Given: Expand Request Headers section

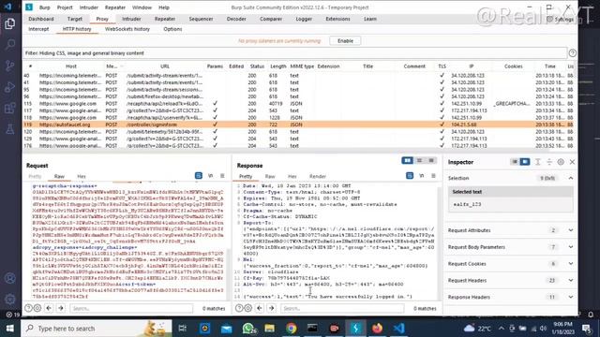Looking at the screenshot, I should pyautogui.click(x=571, y=281).
